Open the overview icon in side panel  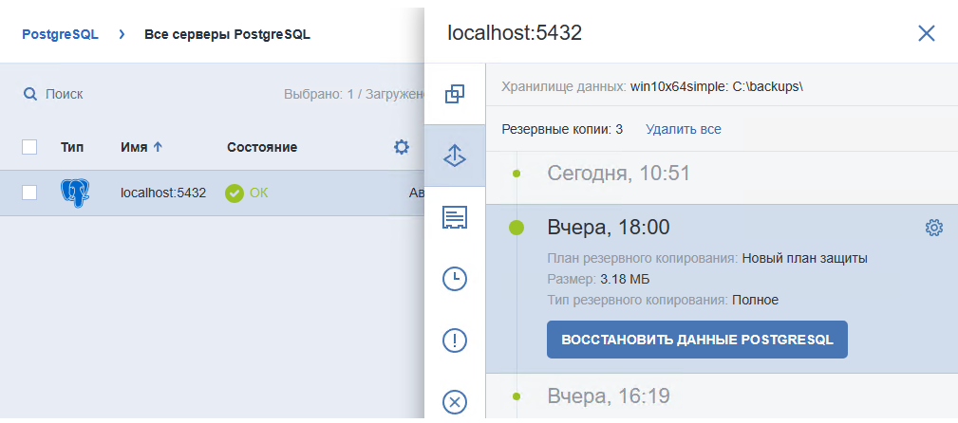[x=455, y=94]
